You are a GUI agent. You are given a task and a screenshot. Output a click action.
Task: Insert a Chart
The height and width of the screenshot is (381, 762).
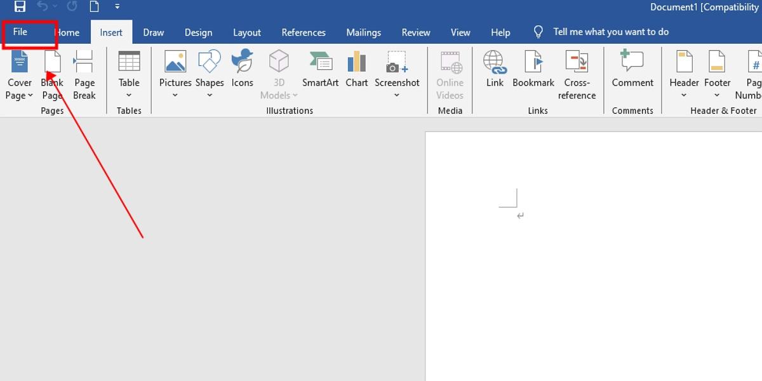click(x=356, y=70)
